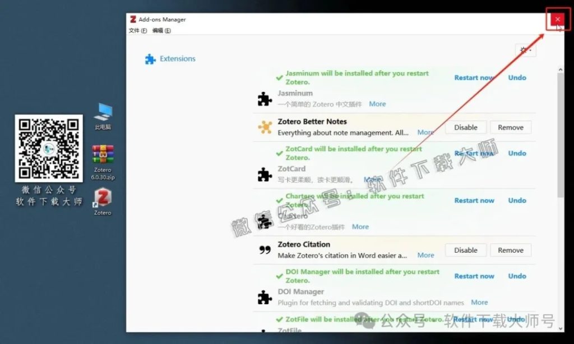Click the Zotero Better Notes orange icon
The width and height of the screenshot is (574, 344).
(x=265, y=127)
